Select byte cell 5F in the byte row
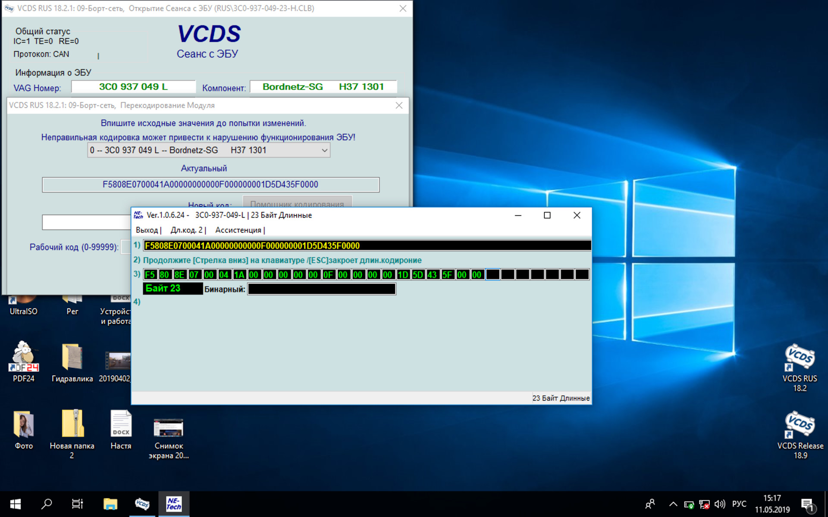 (x=447, y=274)
